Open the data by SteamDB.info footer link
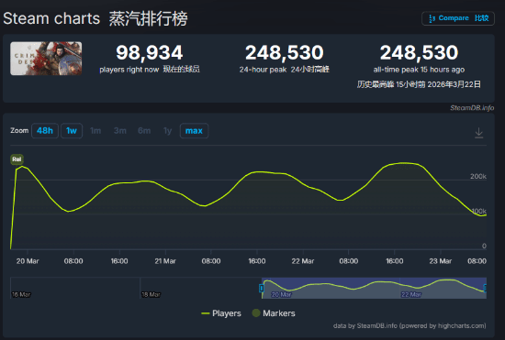 (x=410, y=326)
